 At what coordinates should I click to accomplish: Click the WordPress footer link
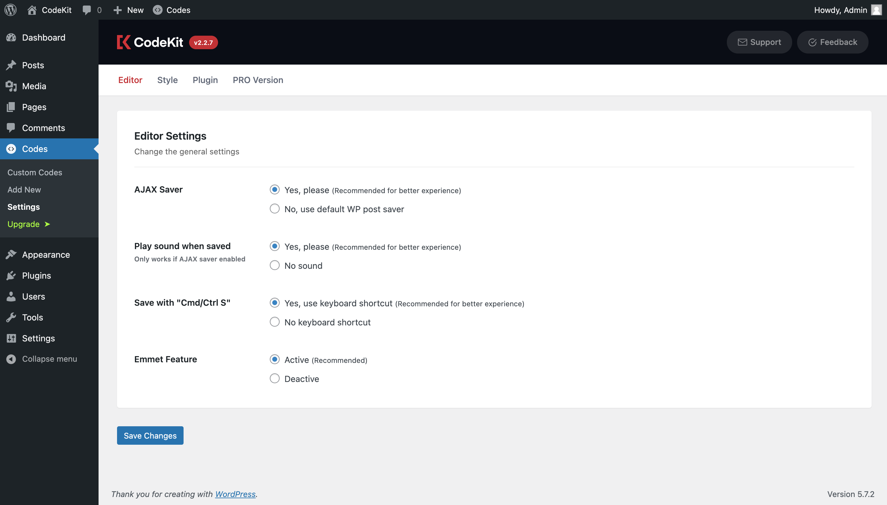click(235, 493)
